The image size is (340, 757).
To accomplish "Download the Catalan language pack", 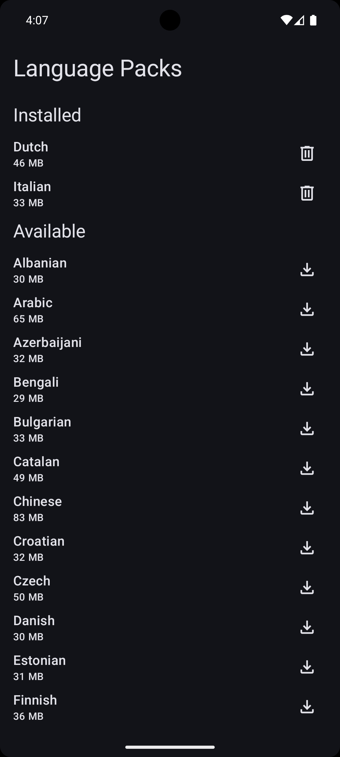I will [307, 468].
